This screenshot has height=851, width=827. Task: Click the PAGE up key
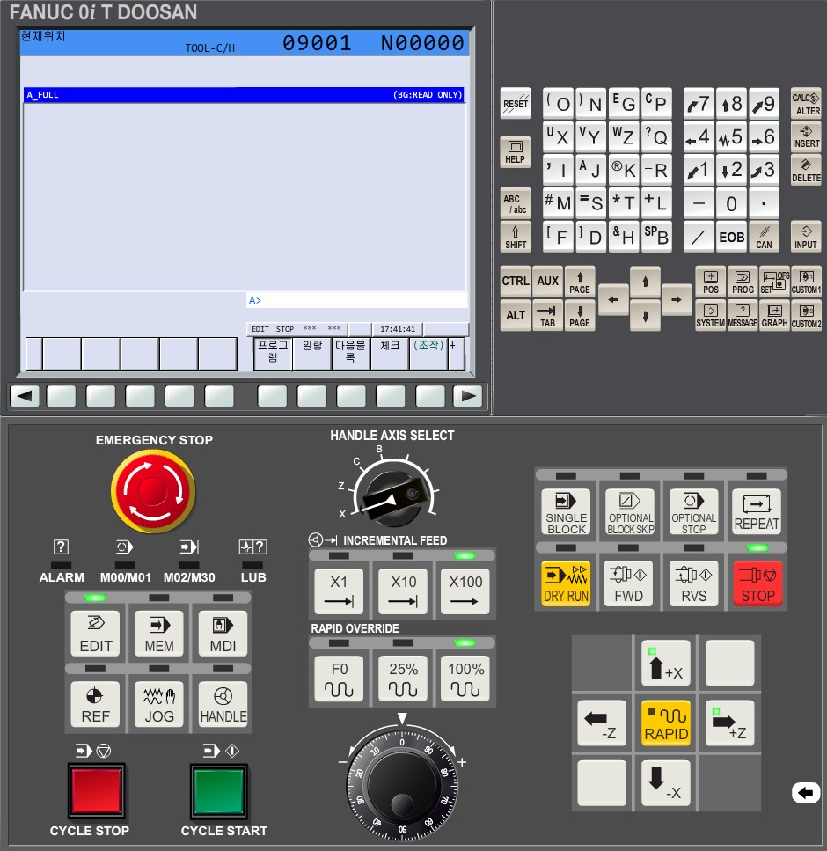tap(580, 282)
